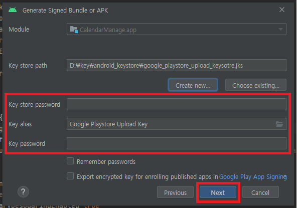The height and width of the screenshot is (208, 297).
Task: Close the Generate Signed Bundle dialog
Action: 281,10
